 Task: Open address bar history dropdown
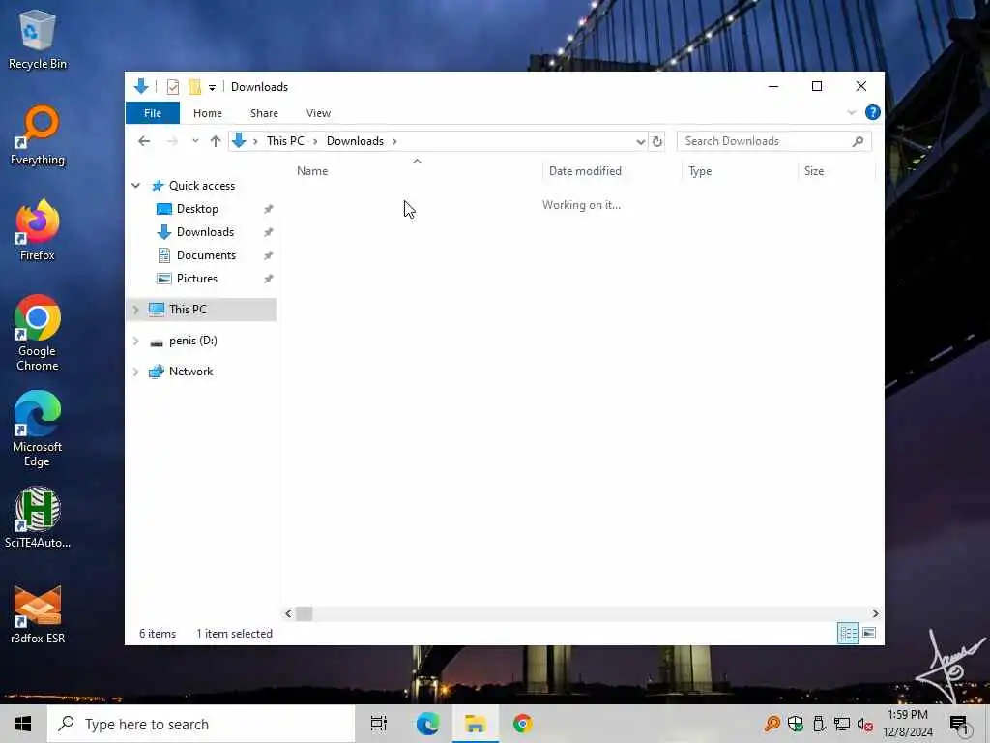[640, 141]
